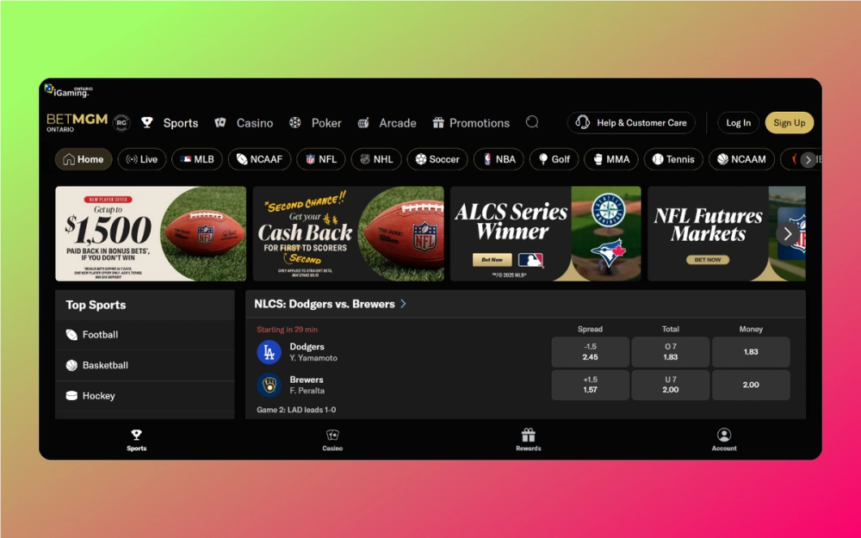
Task: Click the Sign Up button
Action: pos(789,122)
